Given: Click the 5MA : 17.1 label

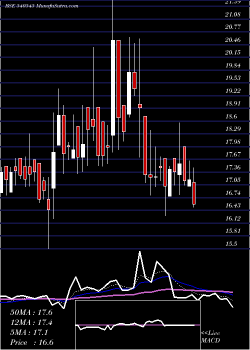Looking at the screenshot, I should coord(29,332).
